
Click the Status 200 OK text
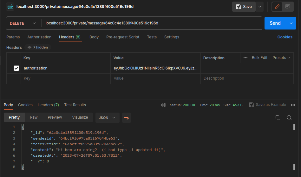point(183,105)
